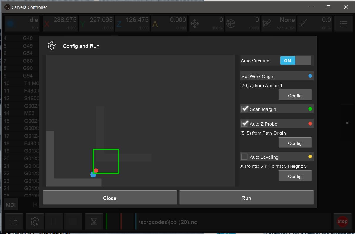
Task: Select G-code line 4 G40
Action: 21,38
